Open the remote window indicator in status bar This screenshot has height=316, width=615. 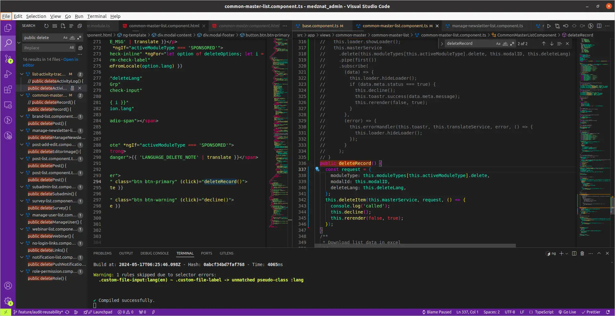pos(5,312)
